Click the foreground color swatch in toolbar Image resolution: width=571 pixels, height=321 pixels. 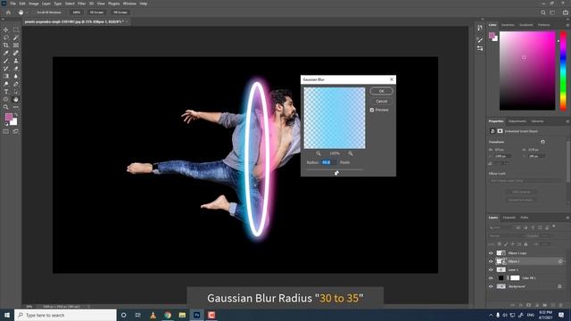pyautogui.click(x=8, y=117)
